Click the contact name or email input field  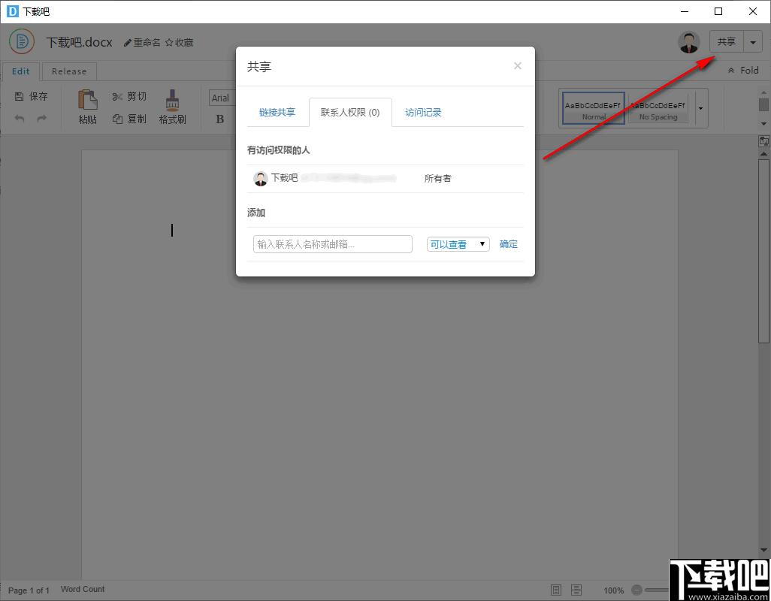[x=332, y=244]
